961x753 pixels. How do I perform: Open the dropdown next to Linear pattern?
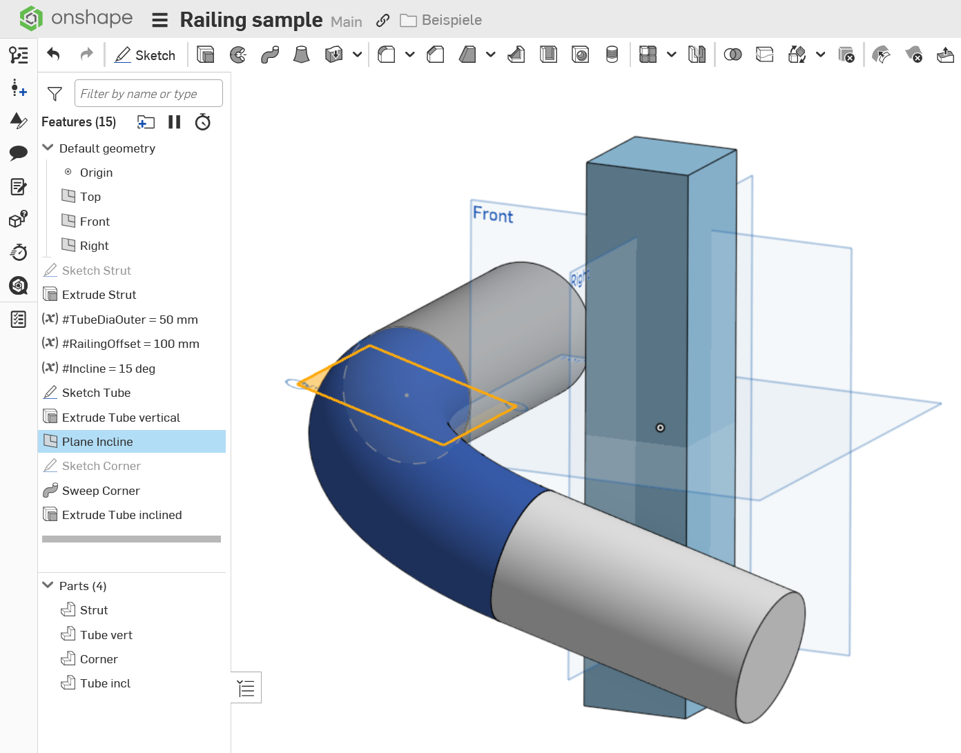pyautogui.click(x=671, y=55)
